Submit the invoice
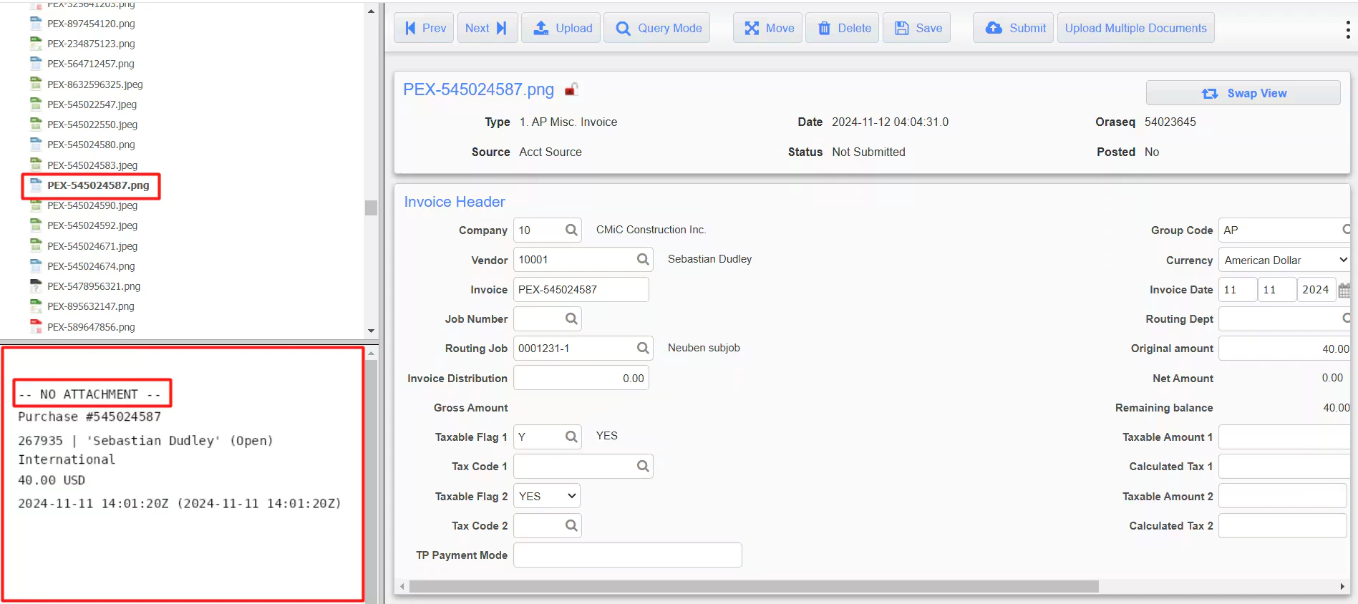This screenshot has height=604, width=1358. pos(1014,28)
